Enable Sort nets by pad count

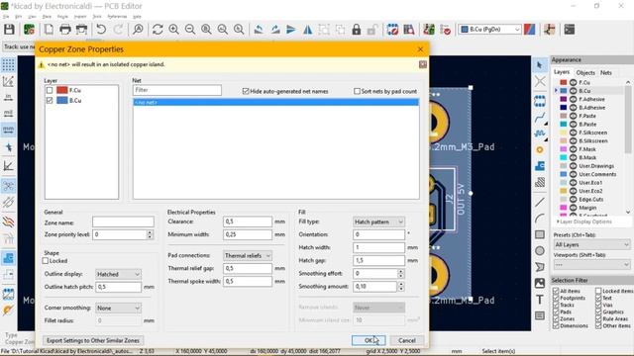(x=357, y=91)
